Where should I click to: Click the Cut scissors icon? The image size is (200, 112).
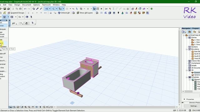(x=13, y=9)
